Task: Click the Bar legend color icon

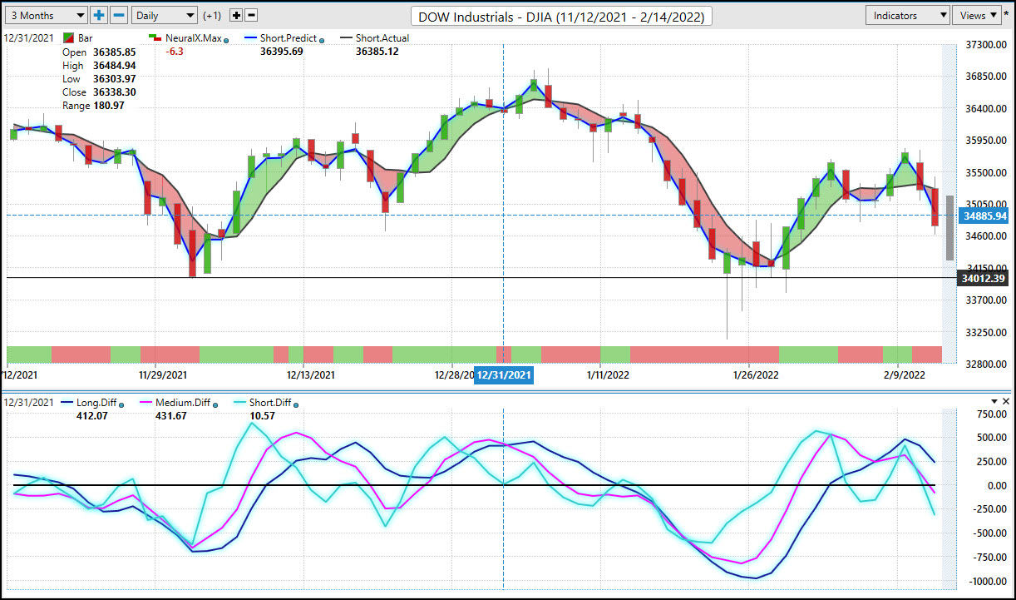Action: [x=69, y=38]
